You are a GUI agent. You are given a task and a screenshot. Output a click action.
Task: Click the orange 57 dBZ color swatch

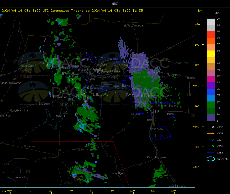pos(211,41)
